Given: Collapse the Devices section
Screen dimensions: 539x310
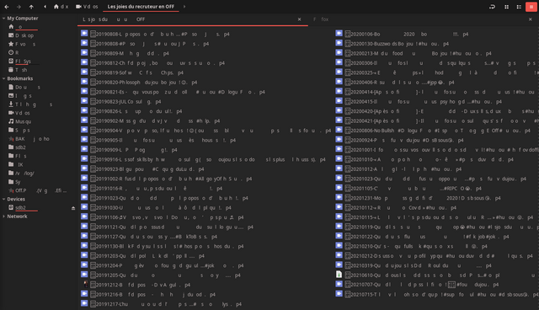Looking at the screenshot, I should tap(3, 199).
